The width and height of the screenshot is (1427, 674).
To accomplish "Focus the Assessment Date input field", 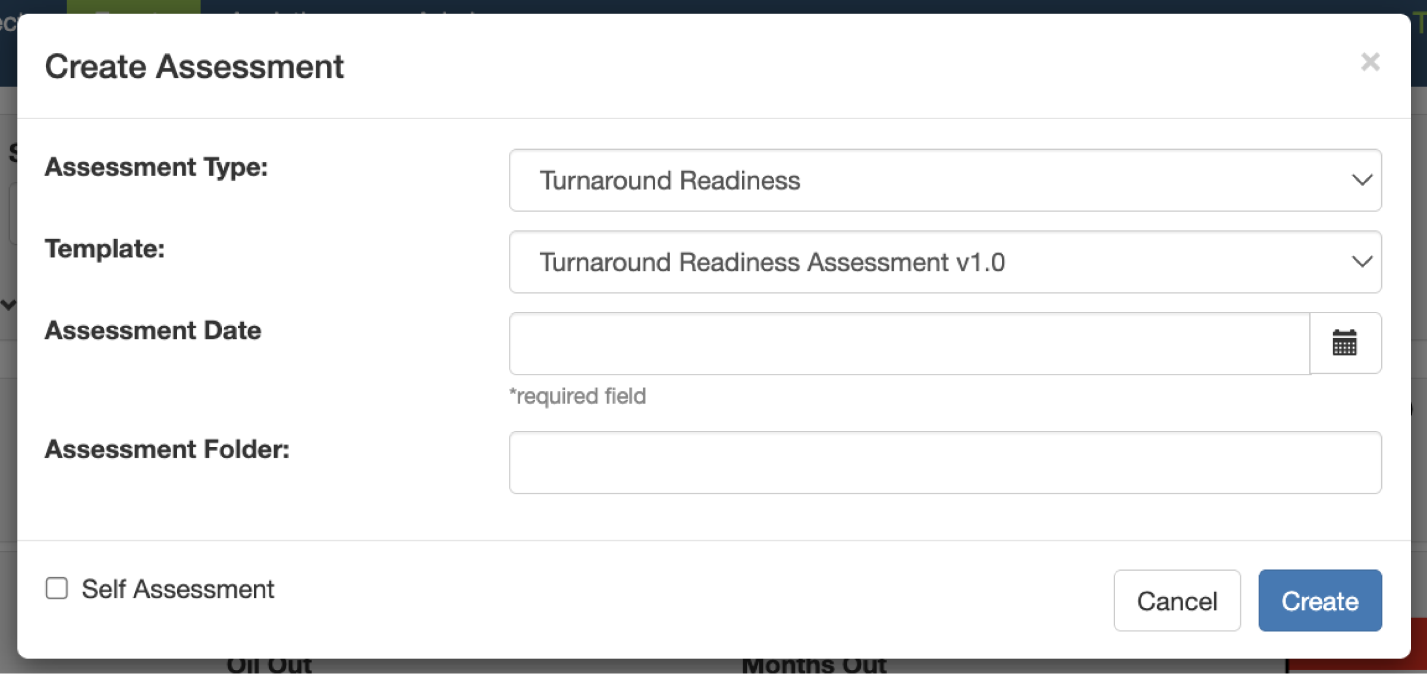I will (909, 343).
